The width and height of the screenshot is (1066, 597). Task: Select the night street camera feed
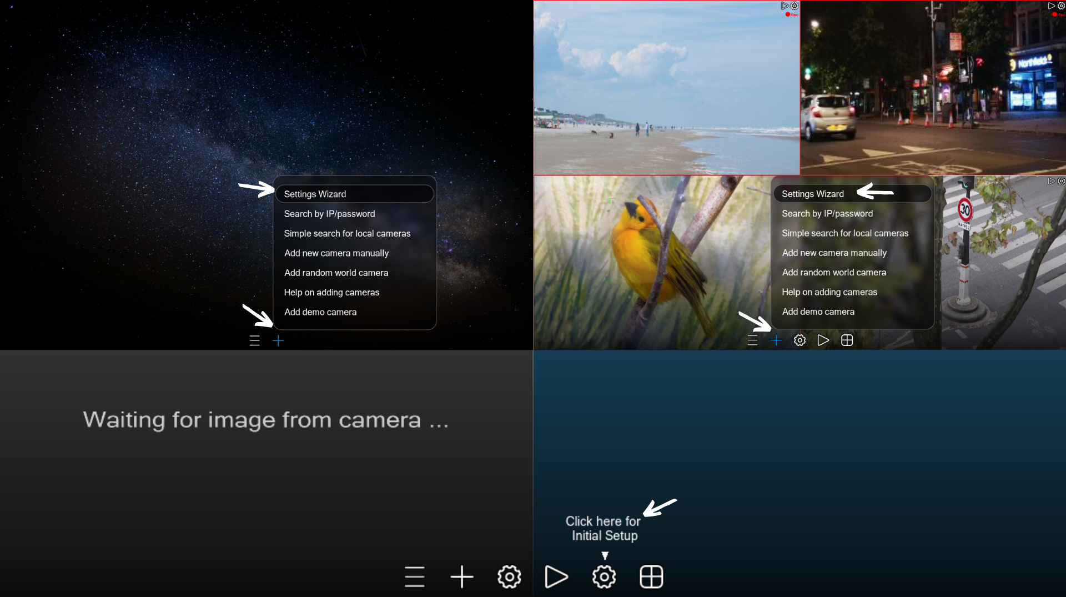coord(933,89)
